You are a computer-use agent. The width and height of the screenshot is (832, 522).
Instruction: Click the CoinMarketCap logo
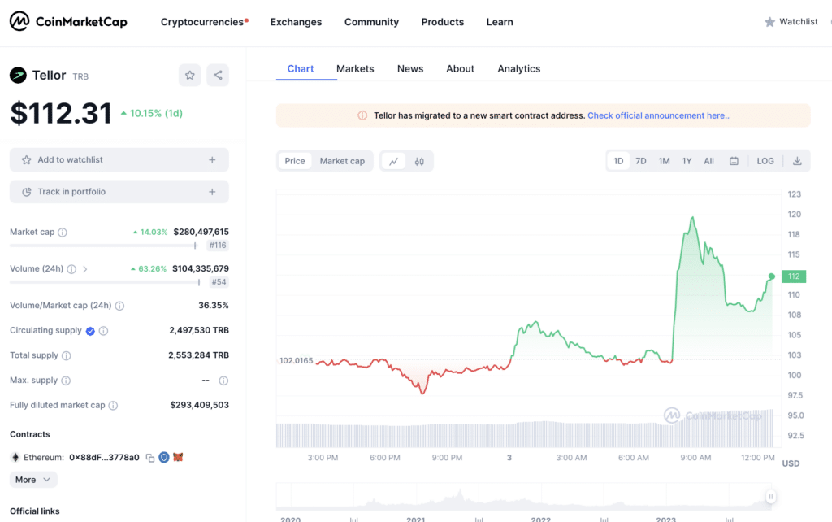(x=68, y=22)
